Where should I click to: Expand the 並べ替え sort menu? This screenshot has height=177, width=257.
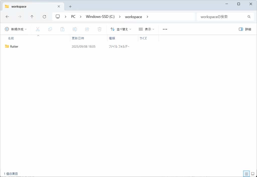pos(121,29)
